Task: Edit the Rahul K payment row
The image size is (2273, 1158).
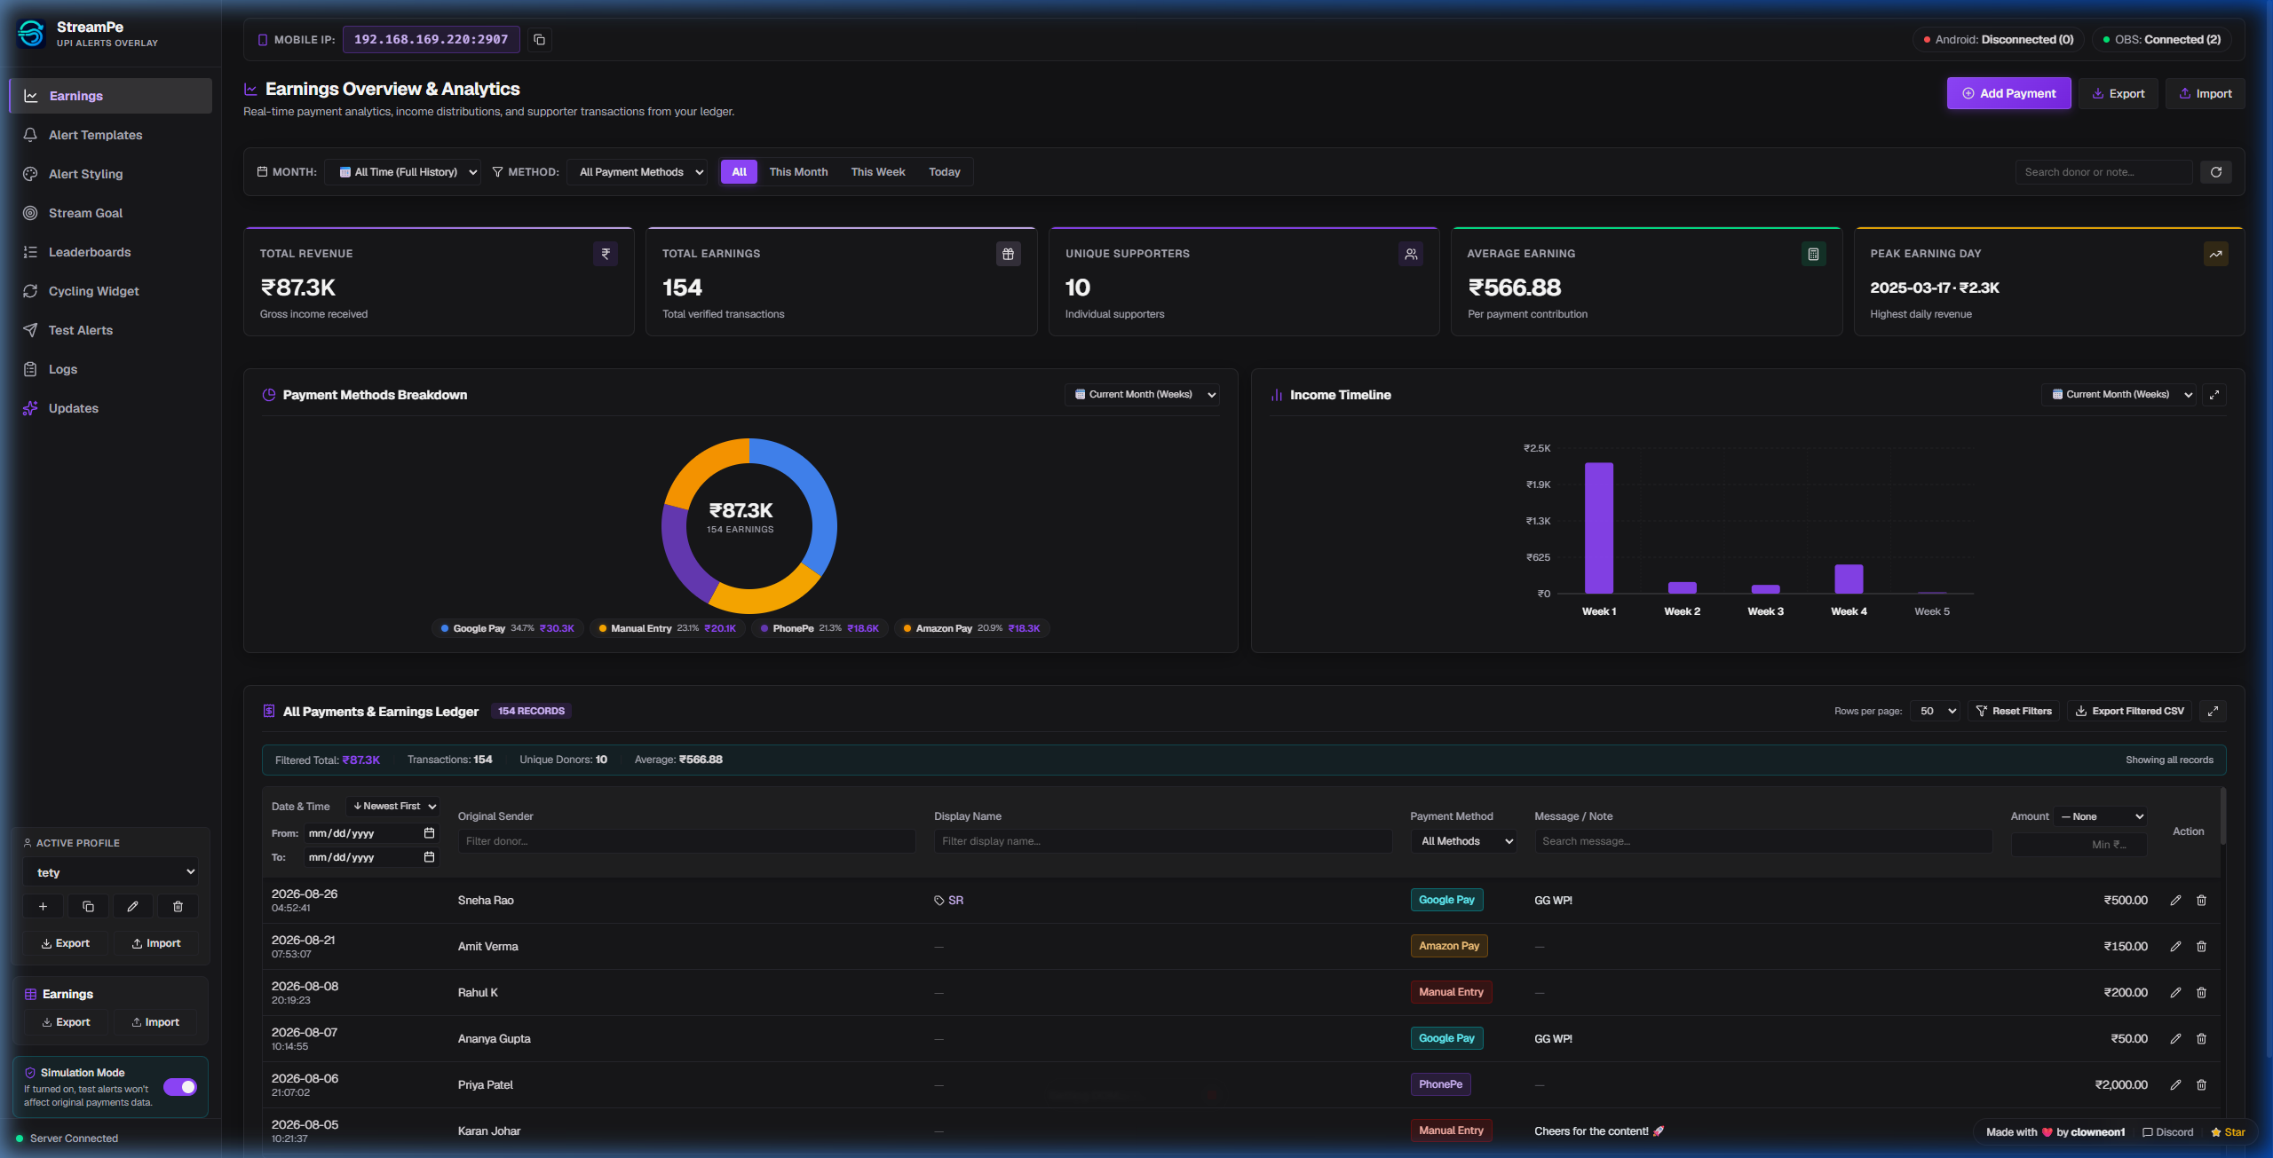Action: (x=2175, y=992)
